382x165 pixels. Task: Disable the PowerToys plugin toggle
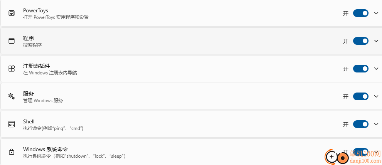tap(361, 13)
